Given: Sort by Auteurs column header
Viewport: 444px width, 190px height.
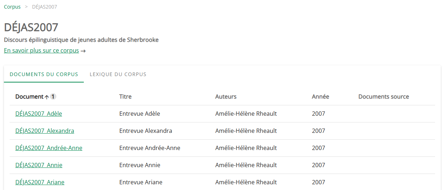Looking at the screenshot, I should tap(226, 96).
